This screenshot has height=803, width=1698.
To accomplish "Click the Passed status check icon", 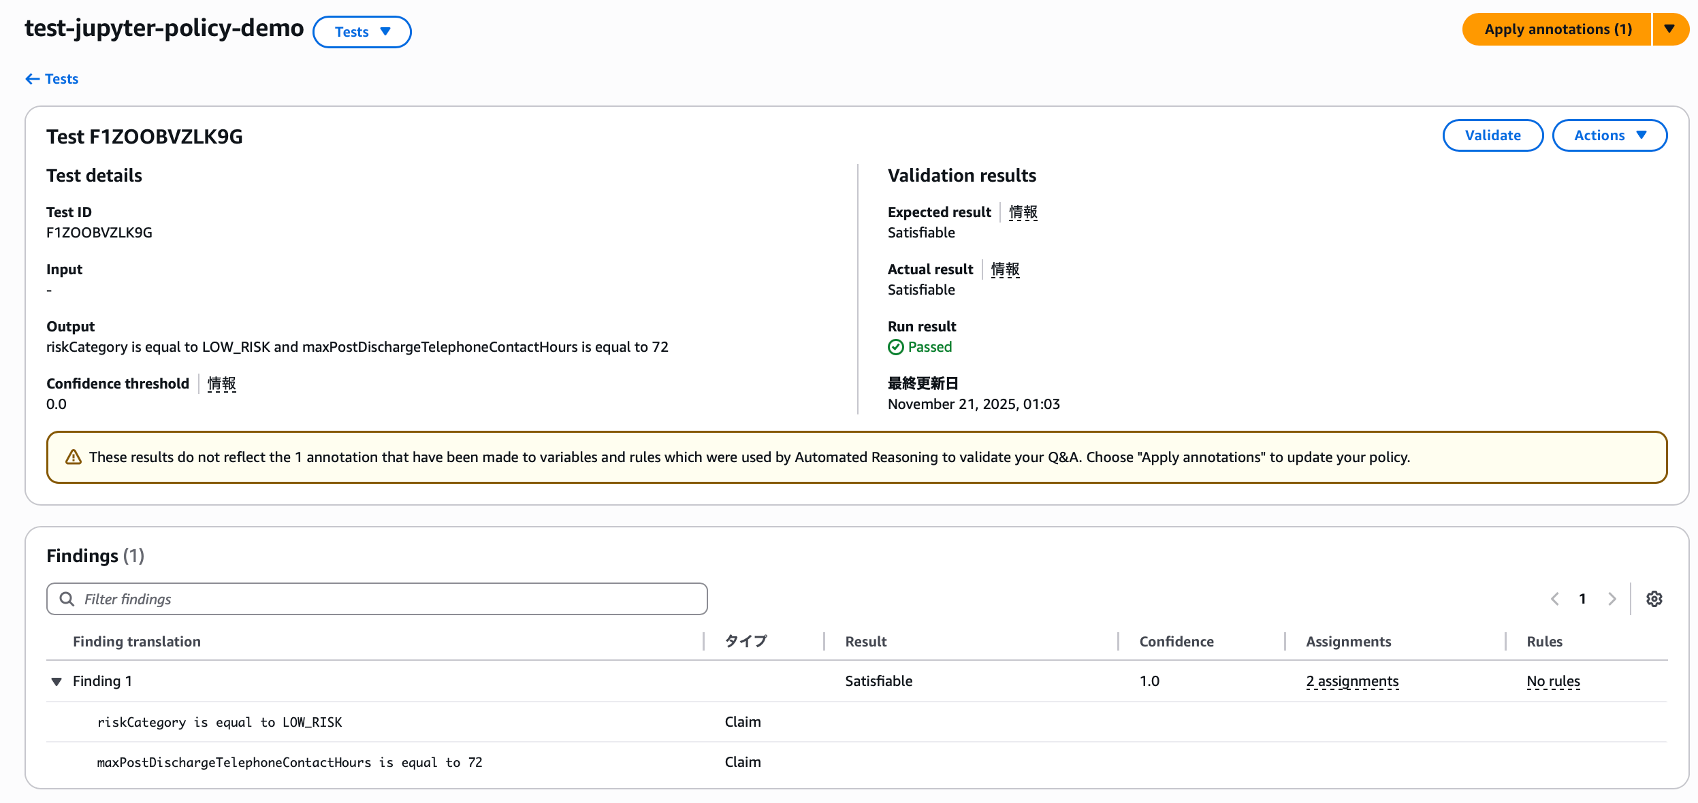I will 895,347.
